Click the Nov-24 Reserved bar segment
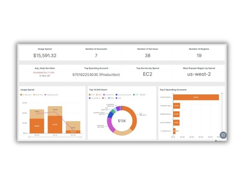Viewport: 244px width, 192px height. 73,126
